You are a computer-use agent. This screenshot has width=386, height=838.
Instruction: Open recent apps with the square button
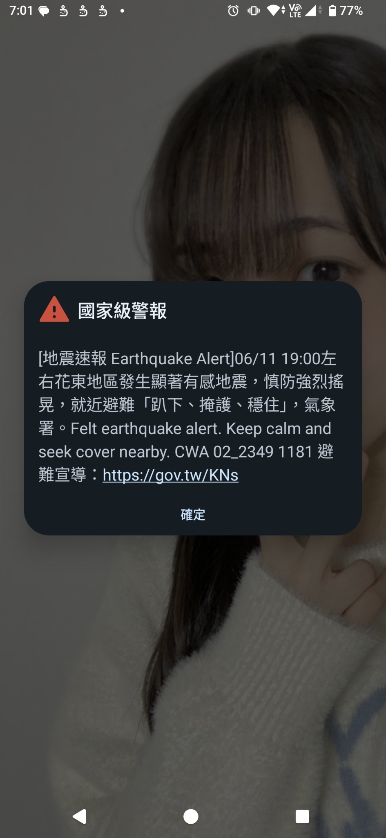[x=302, y=816]
